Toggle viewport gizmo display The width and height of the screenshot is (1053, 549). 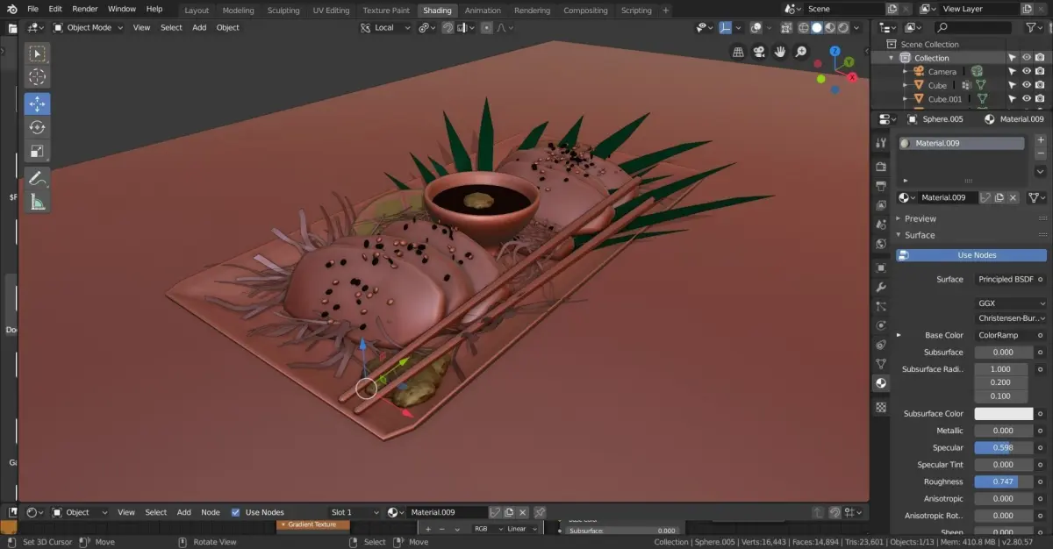click(727, 27)
